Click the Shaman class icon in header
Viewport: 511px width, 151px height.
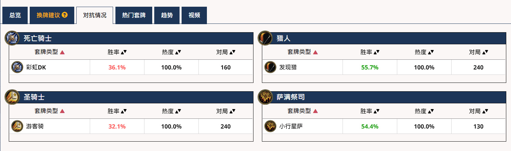[x=265, y=97]
